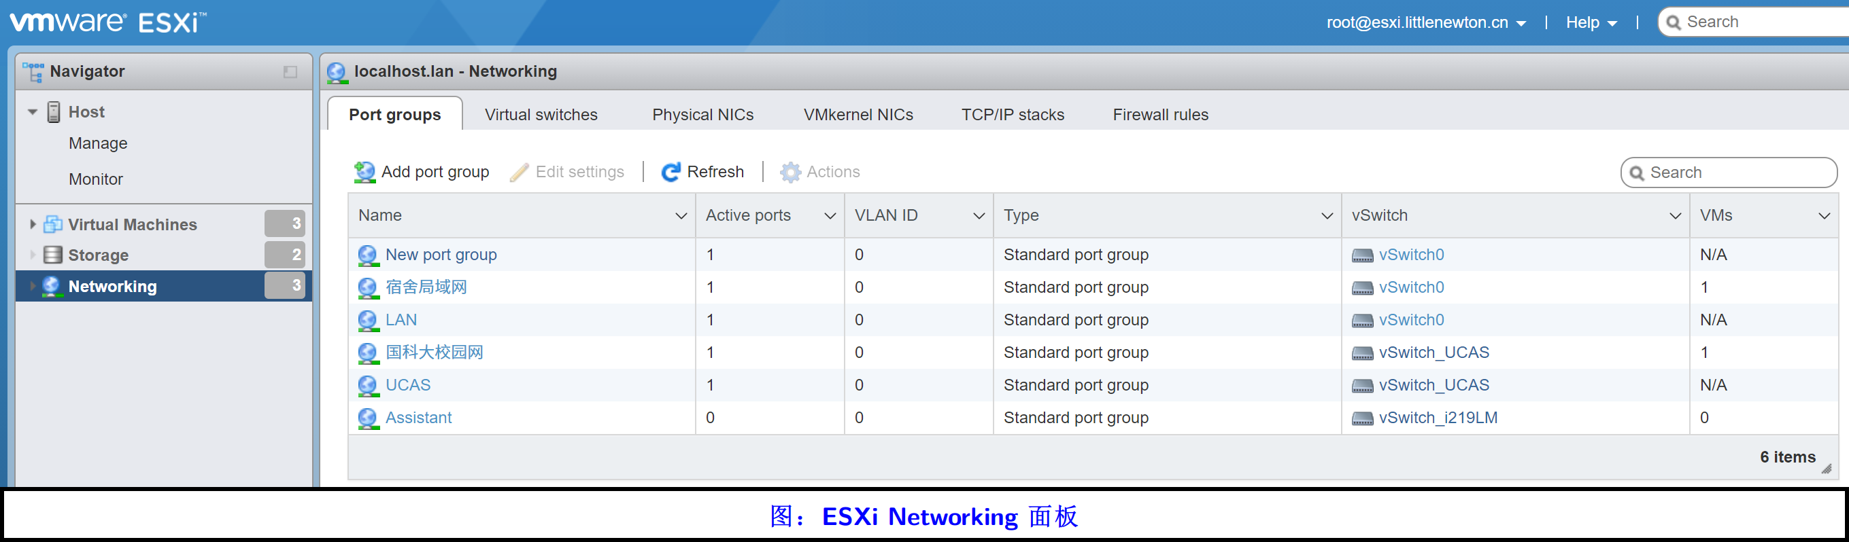Viewport: 1849px width, 542px height.
Task: Open the root@esxi.littlenewton.cn user menu
Action: point(1425,22)
